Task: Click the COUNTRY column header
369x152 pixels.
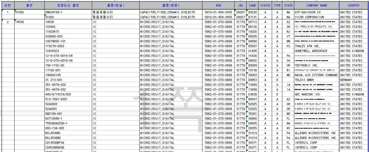Action: (354, 5)
